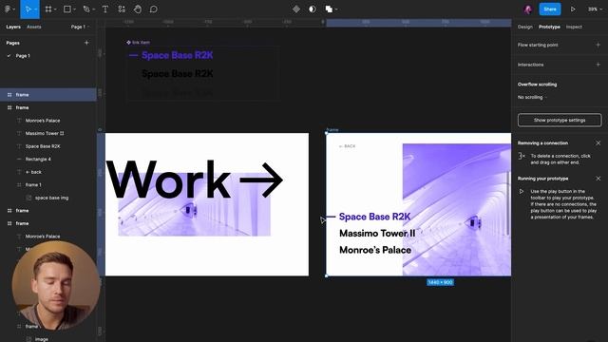The height and width of the screenshot is (342, 608).
Task: Open the Page 1 dropdown in Layers header
Action: click(80, 27)
